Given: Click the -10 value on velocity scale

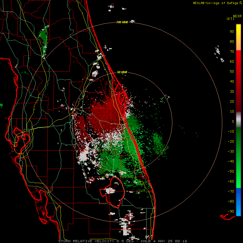Looking at the screenshot, I should 231,131.
